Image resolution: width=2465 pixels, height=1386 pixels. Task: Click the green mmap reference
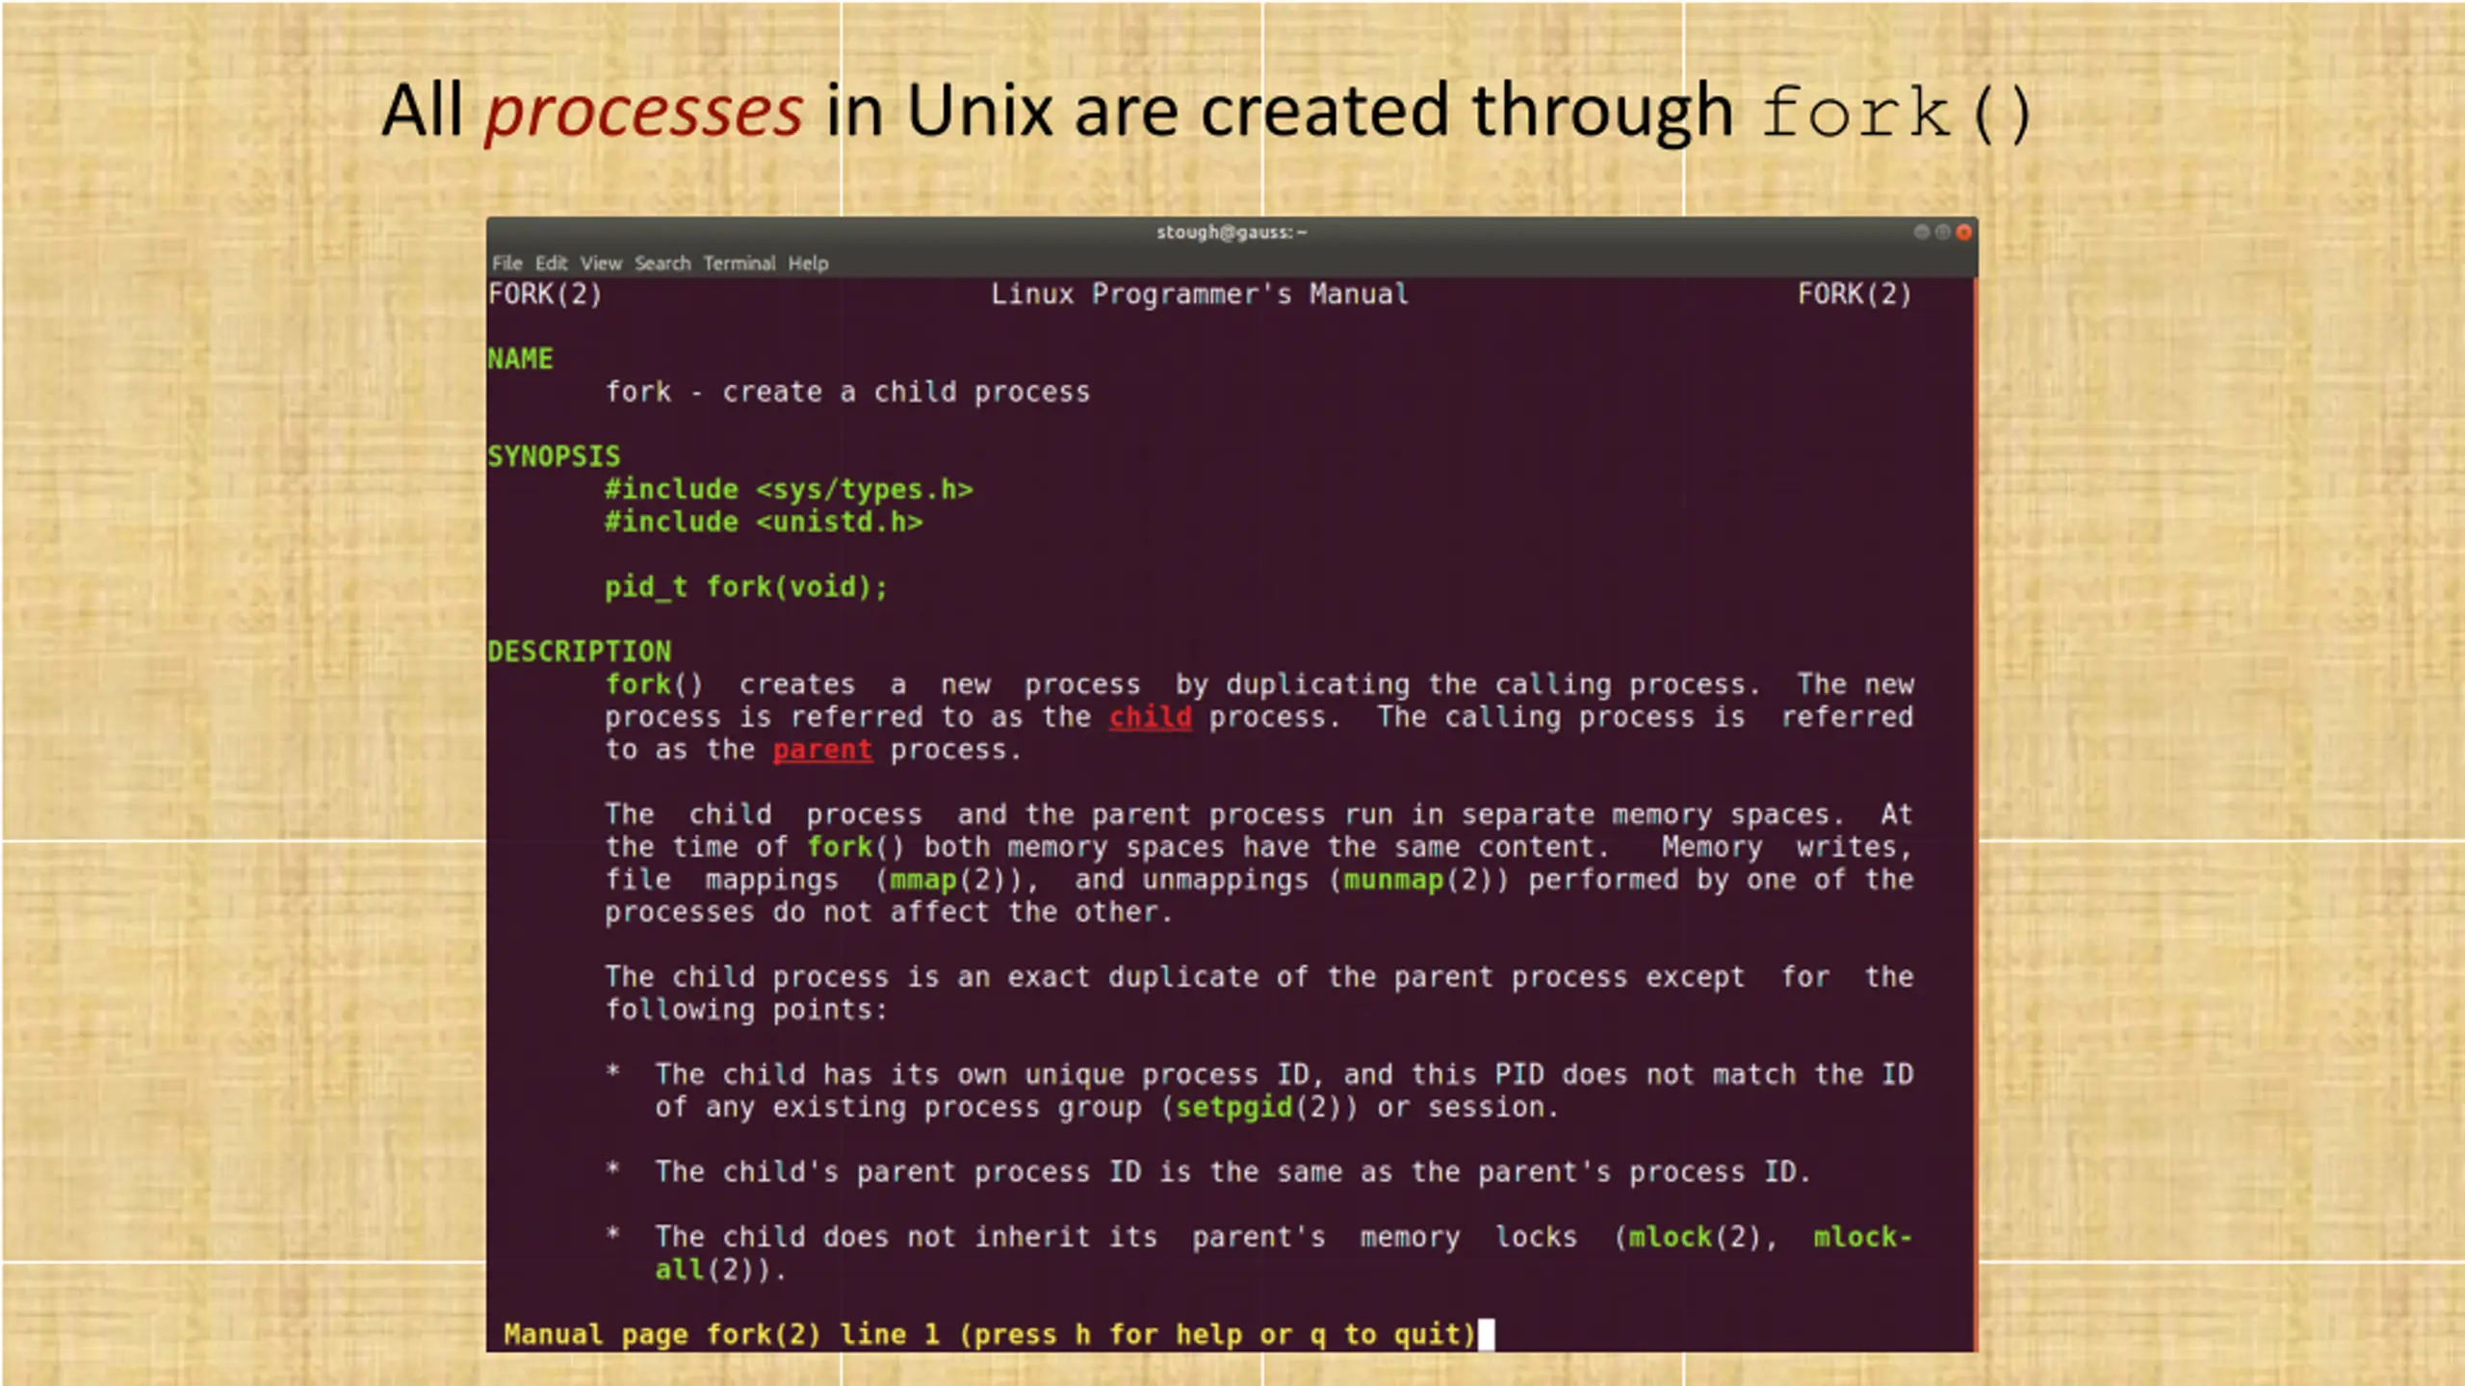tap(923, 880)
